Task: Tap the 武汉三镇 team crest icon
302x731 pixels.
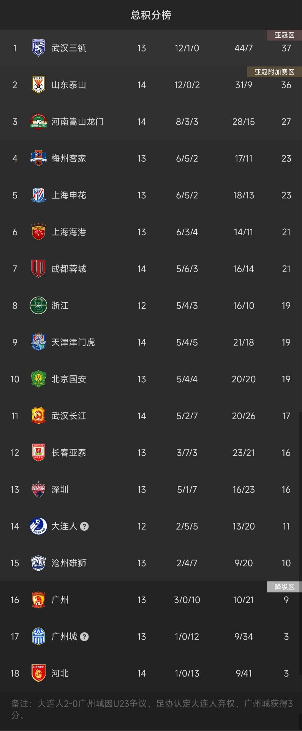Action: (x=38, y=48)
